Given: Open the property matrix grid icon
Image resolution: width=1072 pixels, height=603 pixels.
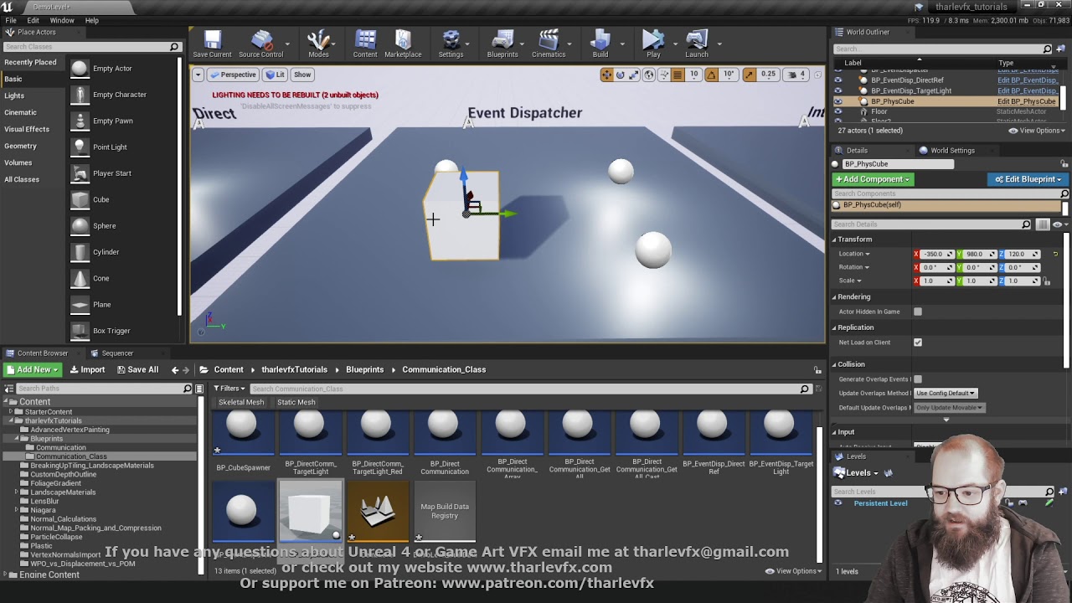Looking at the screenshot, I should [1043, 224].
